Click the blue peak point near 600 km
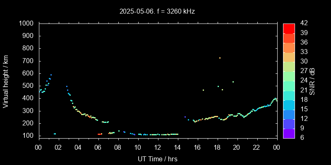 (x=51, y=75)
